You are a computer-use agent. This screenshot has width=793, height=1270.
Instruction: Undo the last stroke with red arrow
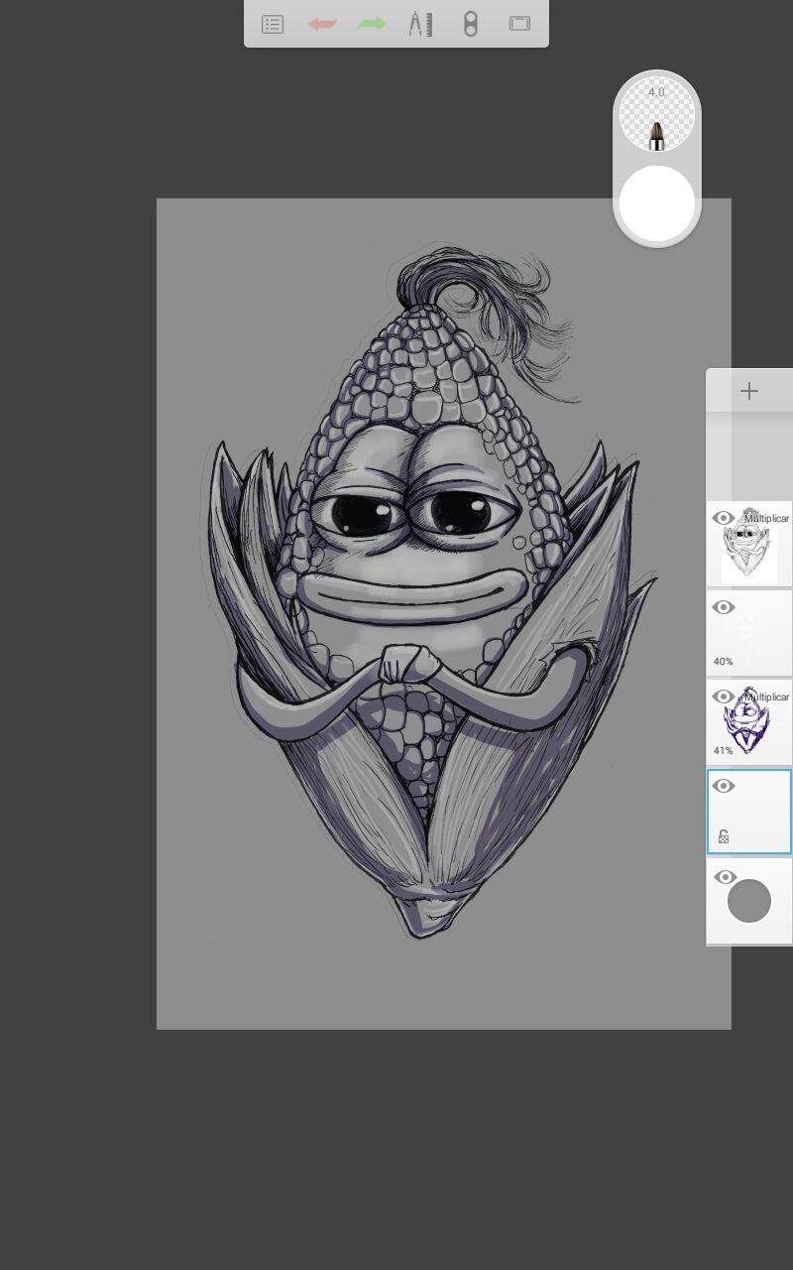click(322, 24)
